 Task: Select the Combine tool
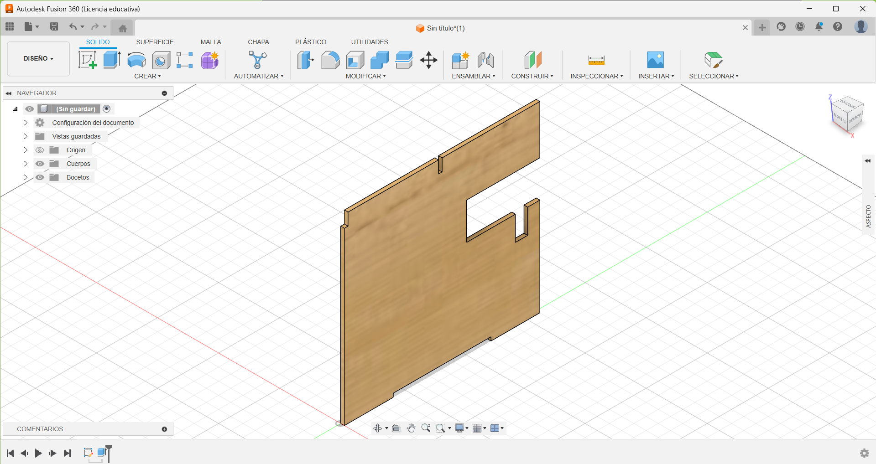(380, 60)
